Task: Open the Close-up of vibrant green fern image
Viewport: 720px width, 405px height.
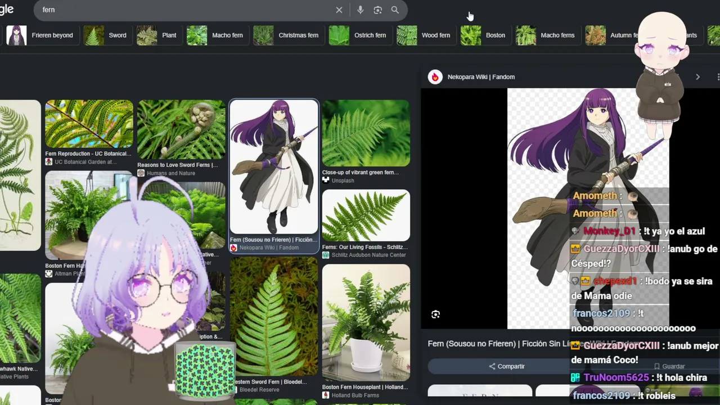Action: tap(366, 133)
